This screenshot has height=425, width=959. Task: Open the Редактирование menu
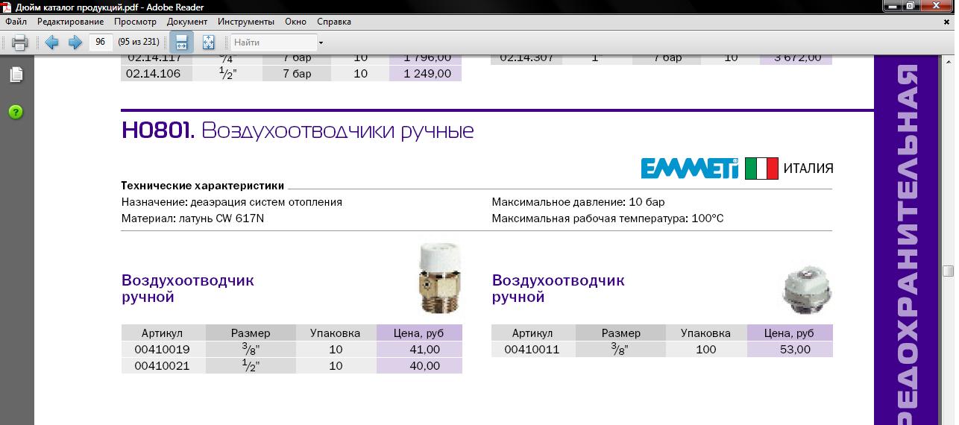click(x=70, y=22)
